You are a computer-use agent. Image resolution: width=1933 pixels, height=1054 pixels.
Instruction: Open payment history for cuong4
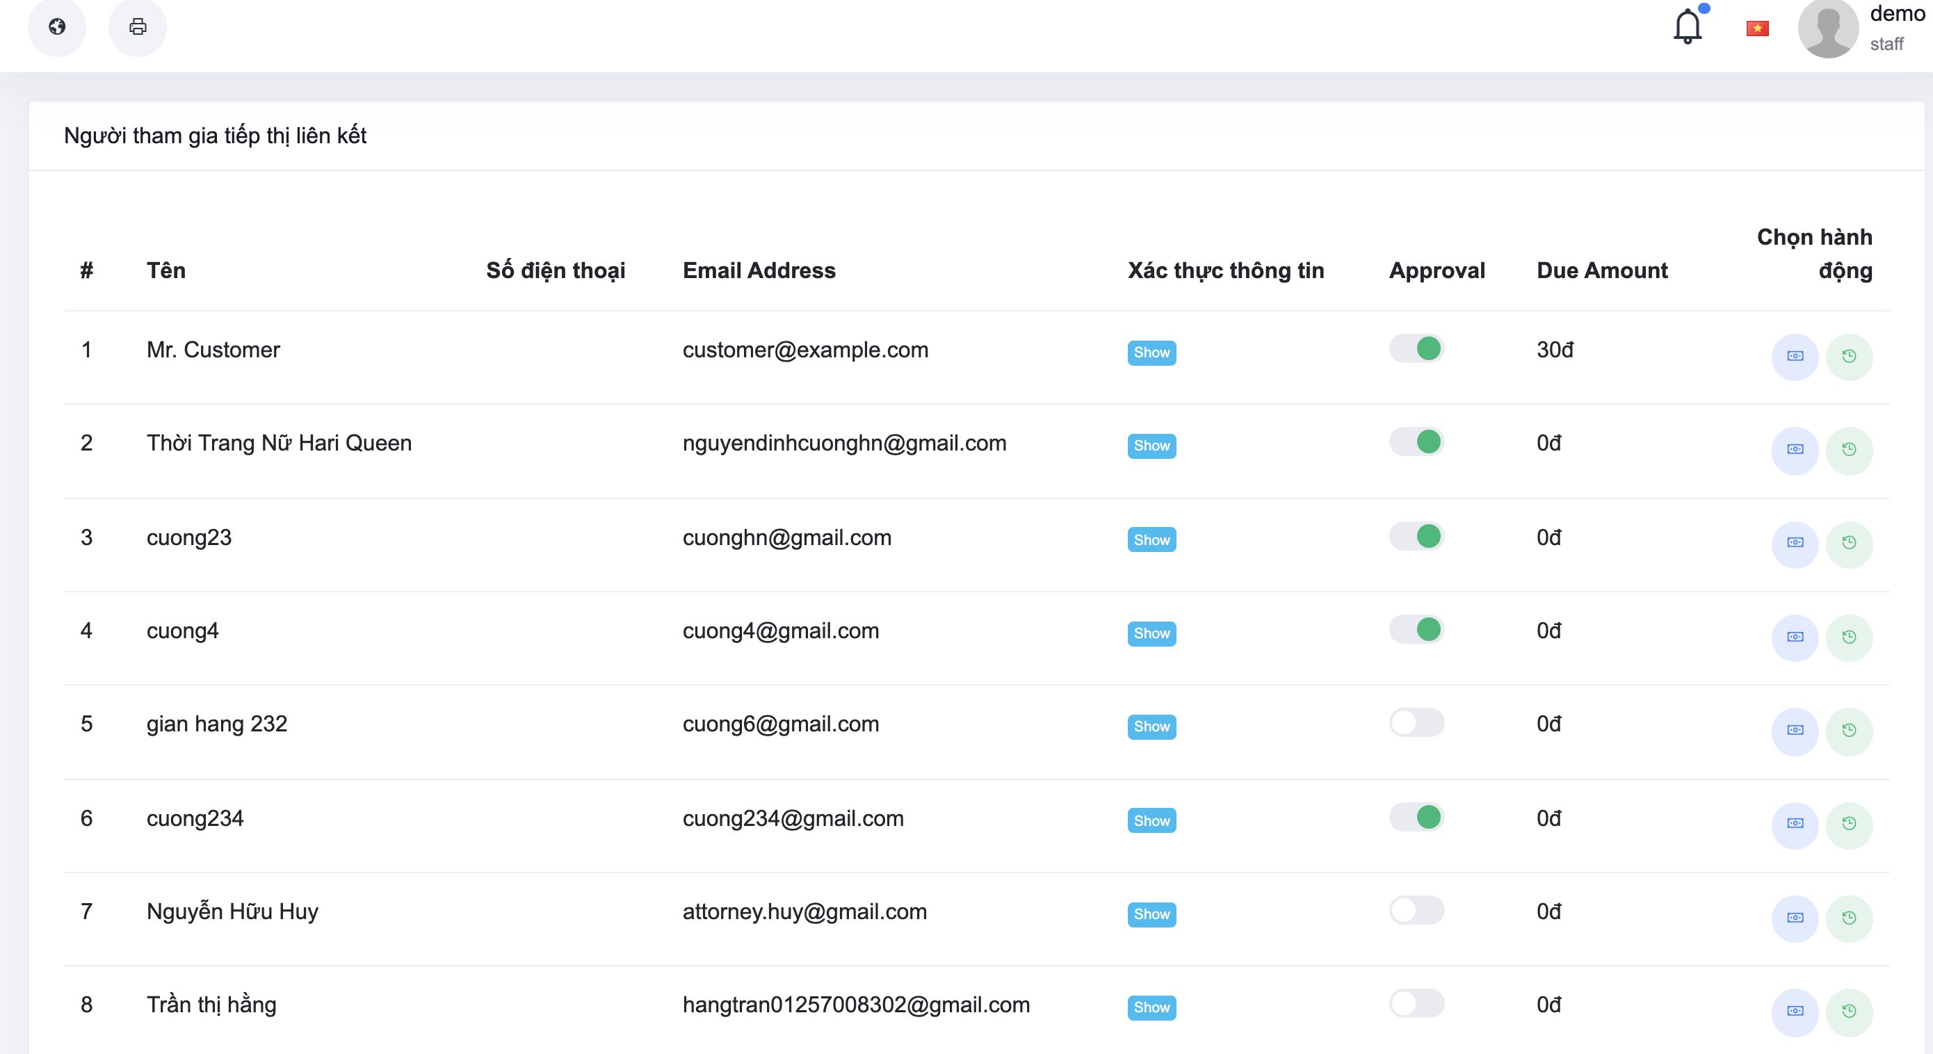[1849, 638]
